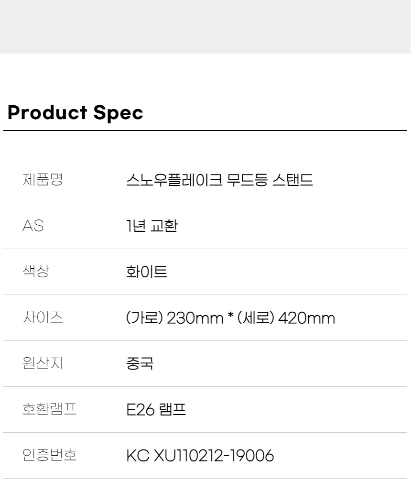Click the KC XU110212-19006 certification number
The image size is (411, 492).
(200, 456)
